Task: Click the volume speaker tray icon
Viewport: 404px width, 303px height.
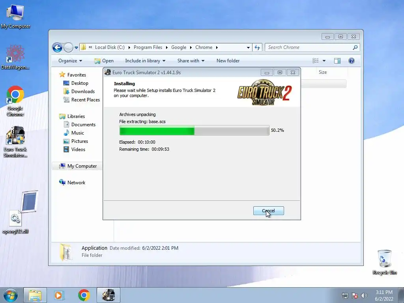Action: pyautogui.click(x=364, y=296)
